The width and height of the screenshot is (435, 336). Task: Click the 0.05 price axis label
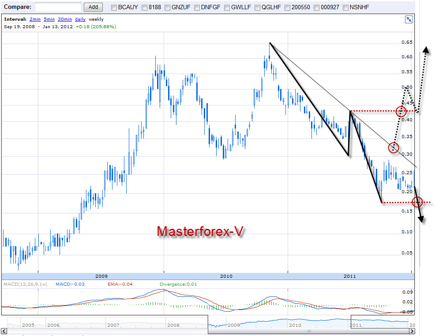point(407,253)
